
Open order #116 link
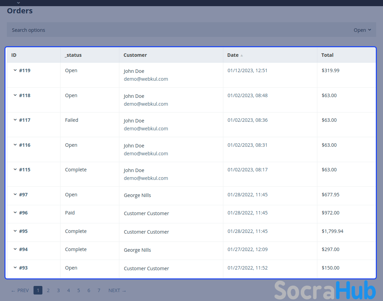tap(25, 145)
